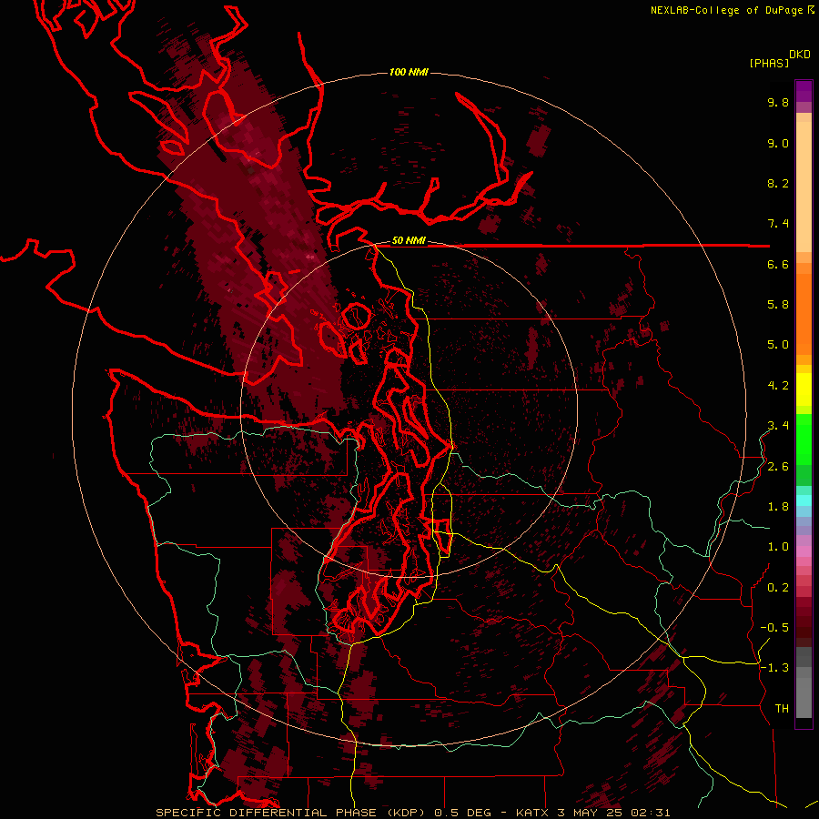Click the 7.4 scale value
This screenshot has width=819, height=819.
click(778, 224)
